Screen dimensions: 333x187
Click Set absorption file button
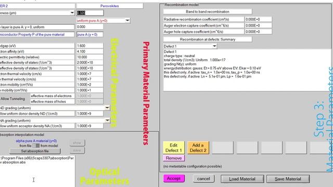tap(35, 151)
